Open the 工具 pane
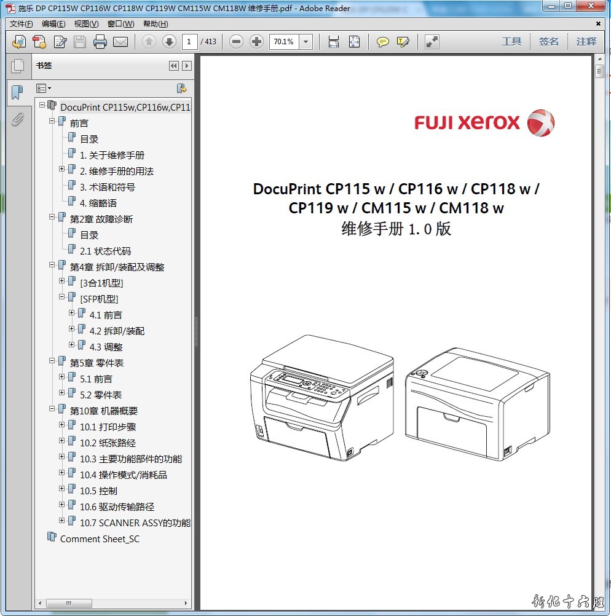This screenshot has width=611, height=616. pyautogui.click(x=511, y=42)
